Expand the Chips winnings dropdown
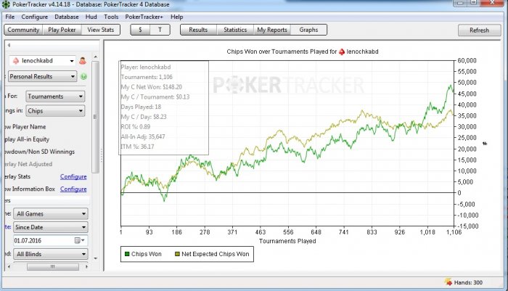This screenshot has height=291, width=508. click(55, 111)
